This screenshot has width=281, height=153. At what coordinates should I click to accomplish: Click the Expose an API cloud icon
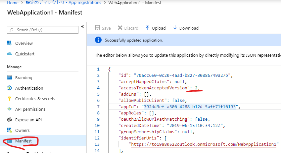(9, 120)
